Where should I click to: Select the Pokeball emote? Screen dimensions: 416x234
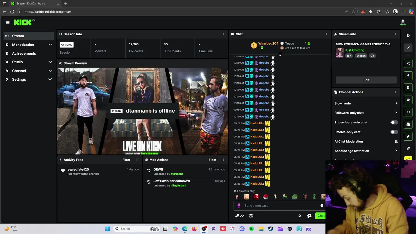coord(266,197)
